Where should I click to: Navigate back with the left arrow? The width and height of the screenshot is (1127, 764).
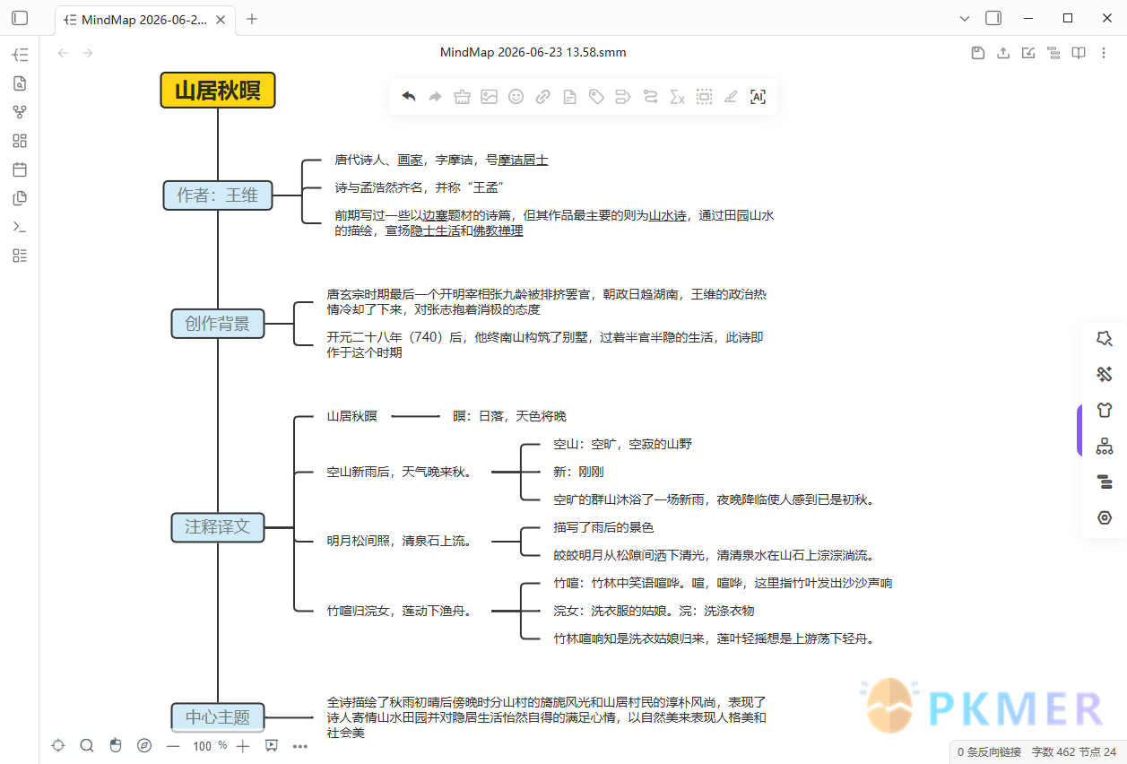63,53
